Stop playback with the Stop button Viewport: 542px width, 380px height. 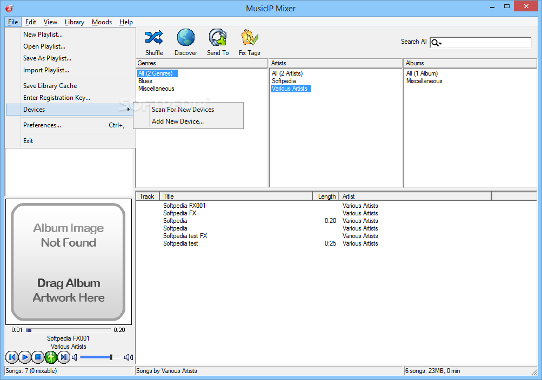pos(38,357)
